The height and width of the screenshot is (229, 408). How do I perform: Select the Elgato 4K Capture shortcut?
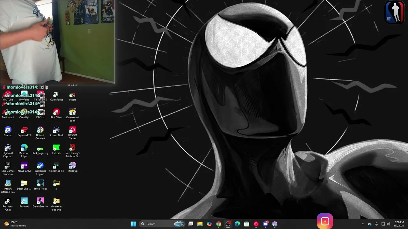(x=8, y=151)
